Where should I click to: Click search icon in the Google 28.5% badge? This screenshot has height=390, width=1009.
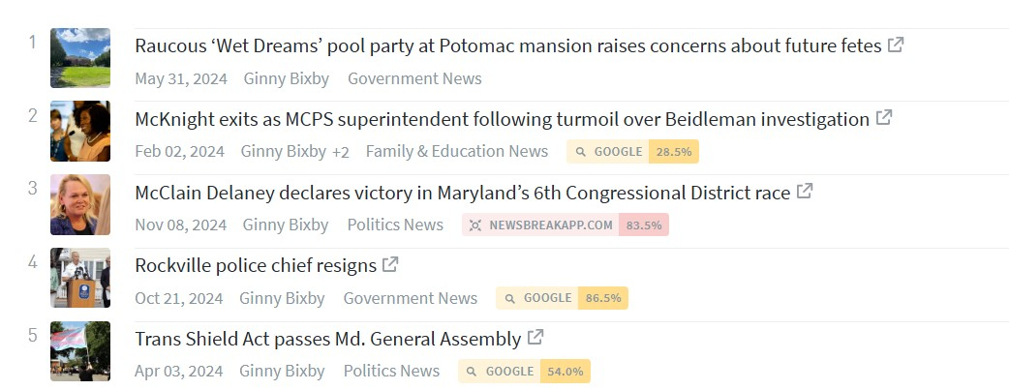581,152
